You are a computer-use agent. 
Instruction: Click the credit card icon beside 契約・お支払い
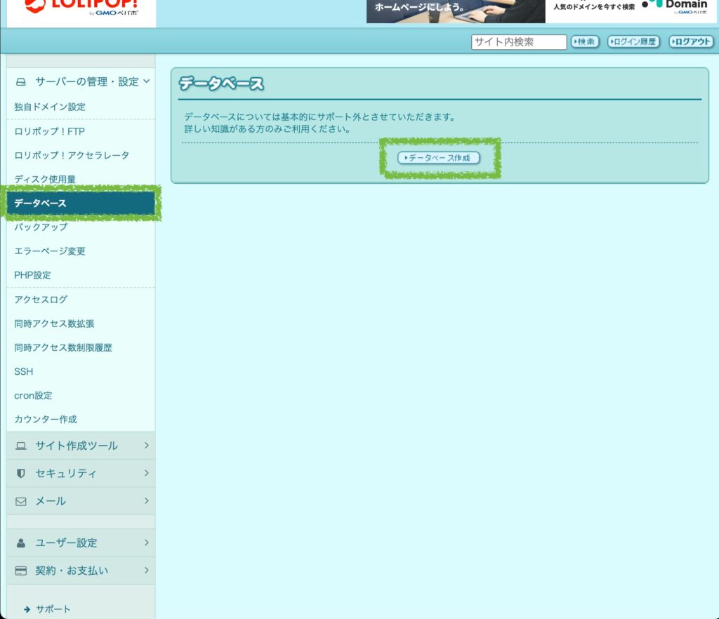coord(21,571)
